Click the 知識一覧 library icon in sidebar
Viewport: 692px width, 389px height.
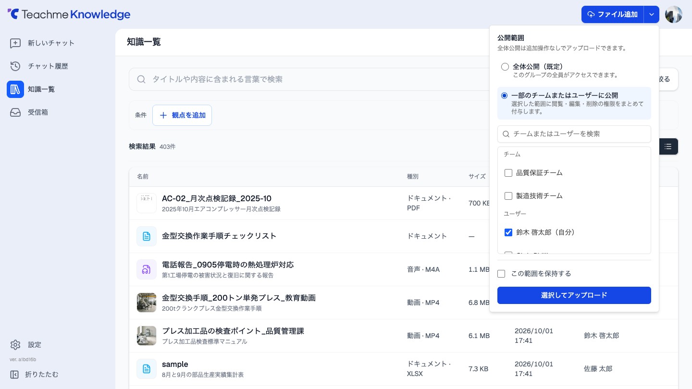[15, 89]
